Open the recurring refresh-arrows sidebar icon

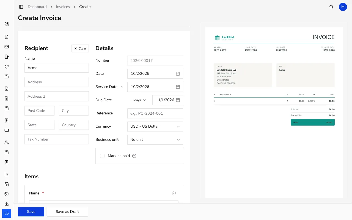[x=7, y=67]
